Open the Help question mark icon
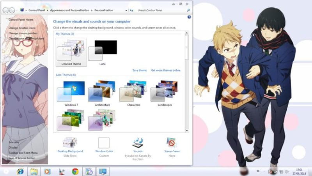The width and height of the screenshot is (312, 176). coord(189,17)
